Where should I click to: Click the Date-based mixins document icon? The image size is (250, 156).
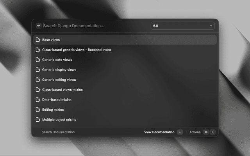coord(38,99)
